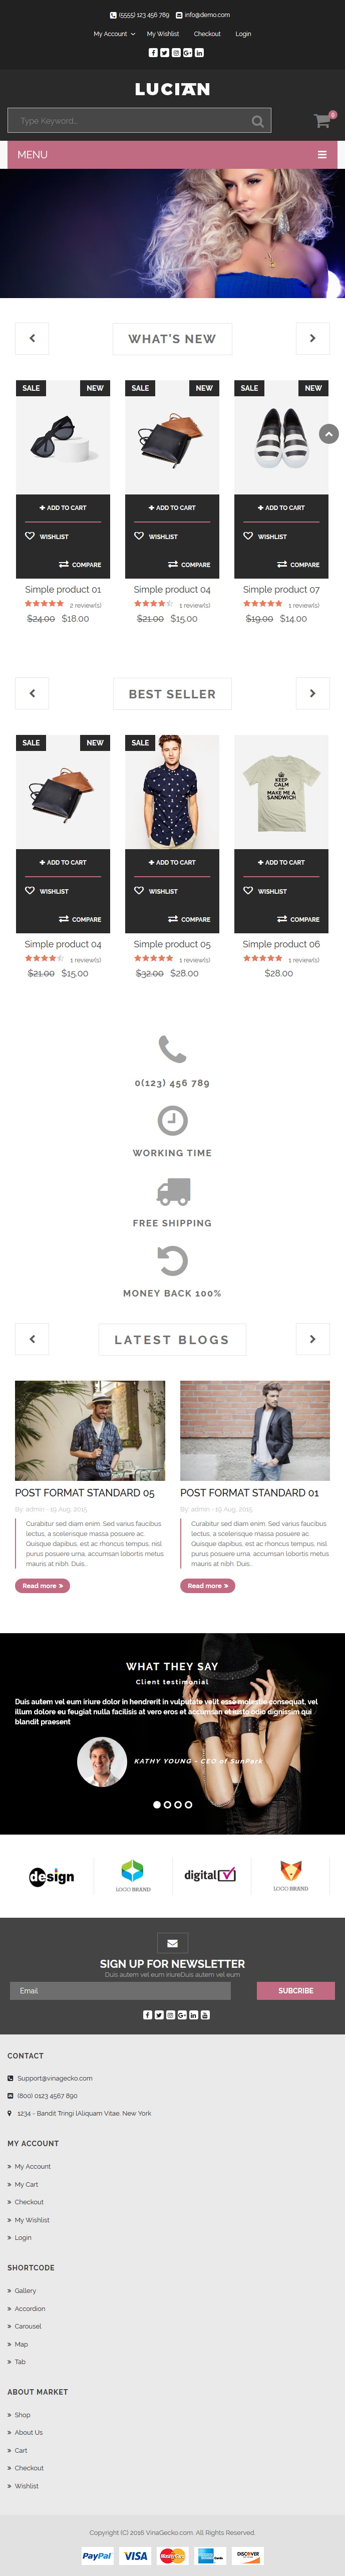The width and height of the screenshot is (345, 2576).
Task: Open the shopping cart icon
Action: tap(322, 121)
